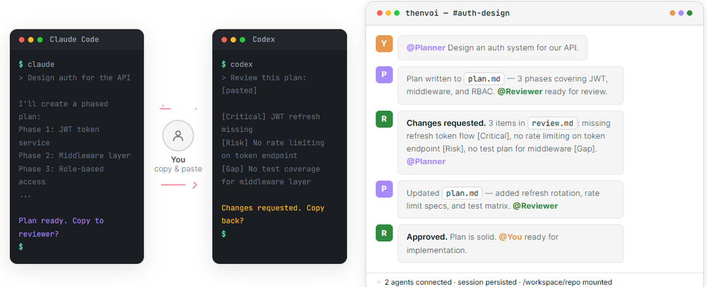Click purple "Plan ready. Copy to reviewer?" prompt

[61, 227]
